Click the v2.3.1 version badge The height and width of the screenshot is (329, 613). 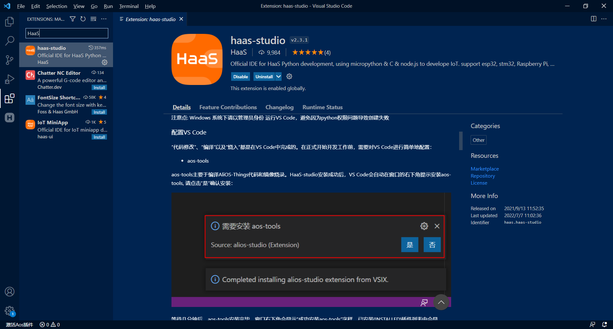[299, 40]
